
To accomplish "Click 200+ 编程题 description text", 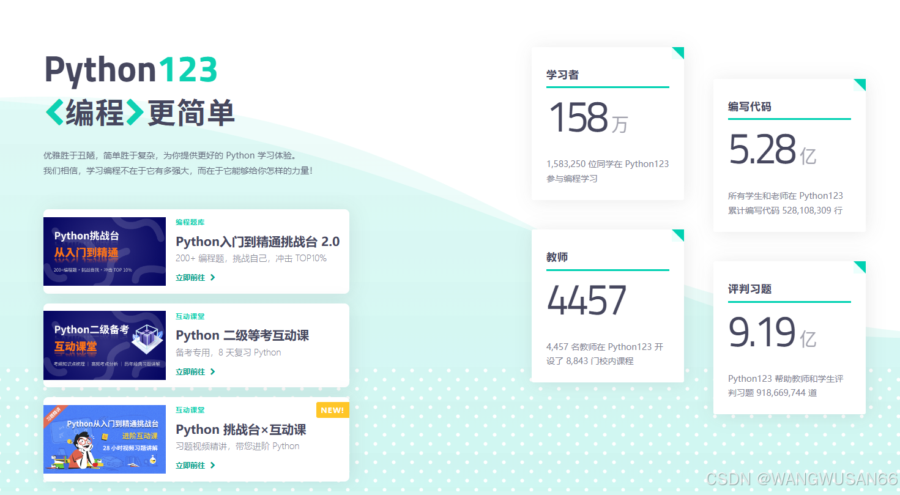I will [251, 258].
